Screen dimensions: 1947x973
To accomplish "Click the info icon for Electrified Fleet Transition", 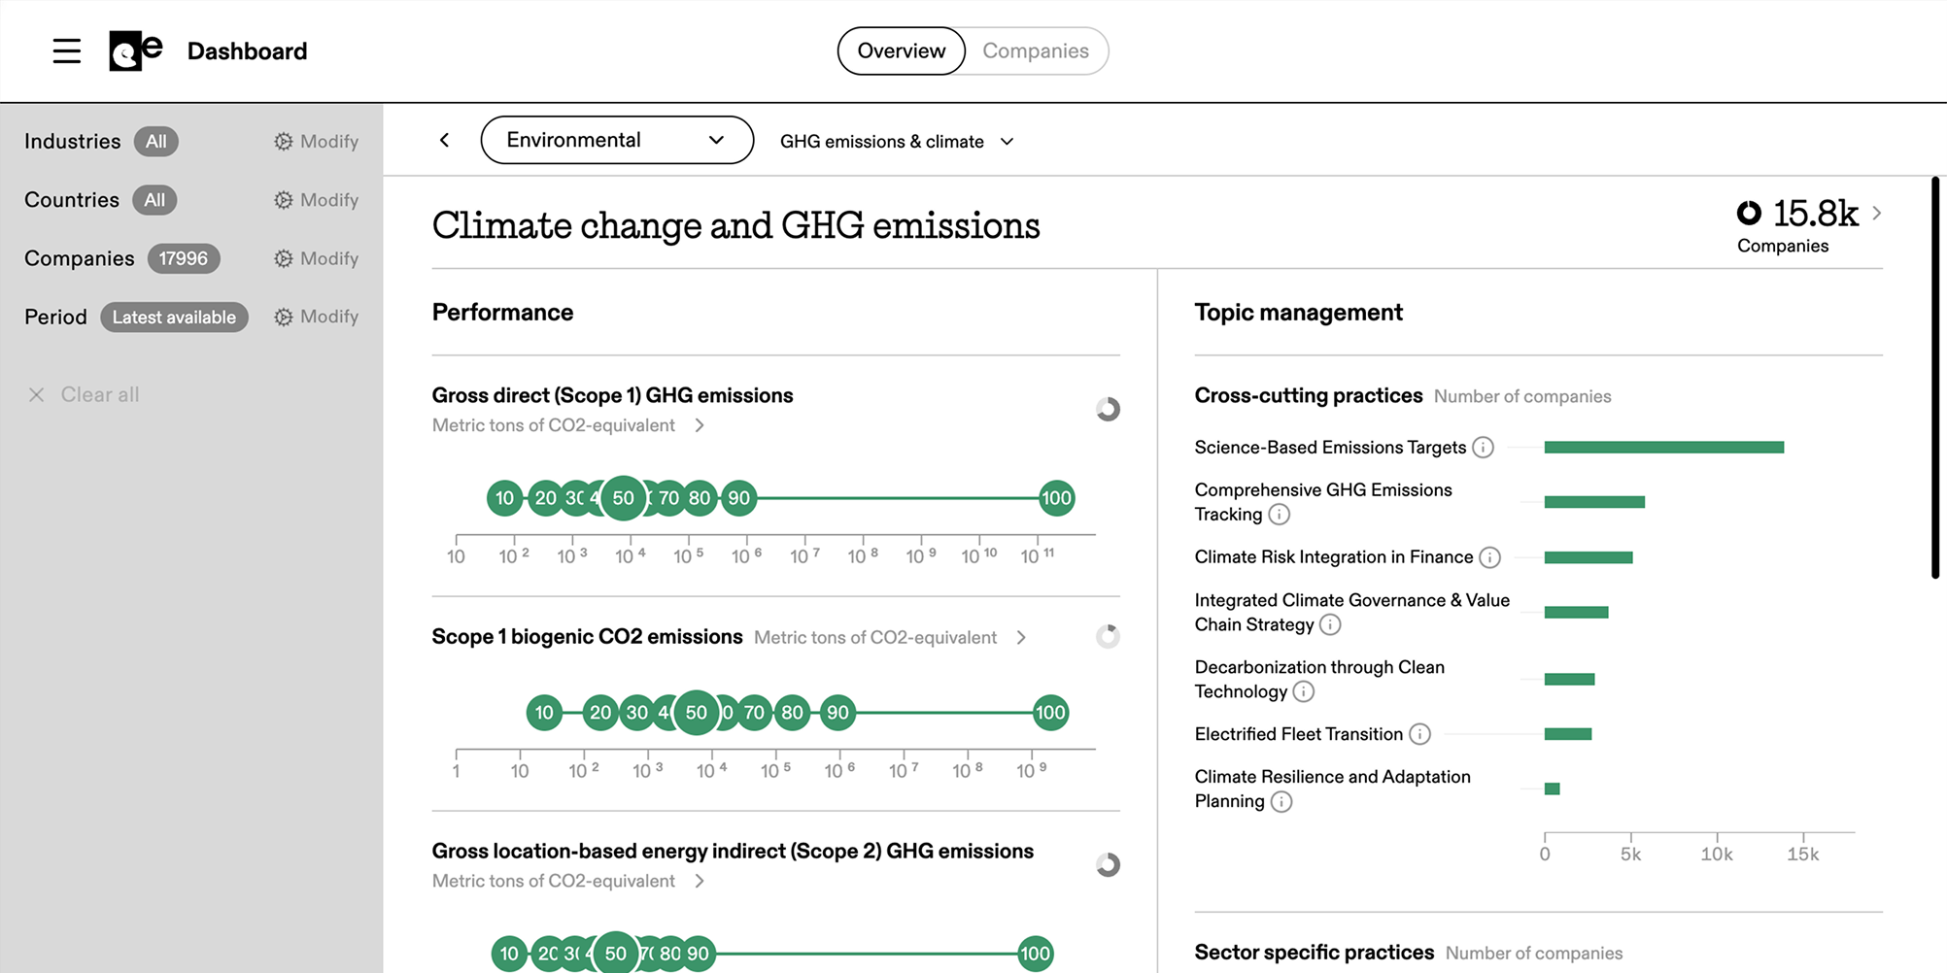I will click(1420, 734).
